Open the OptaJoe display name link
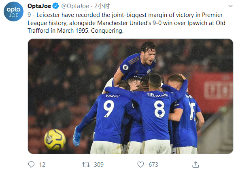 pos(39,6)
